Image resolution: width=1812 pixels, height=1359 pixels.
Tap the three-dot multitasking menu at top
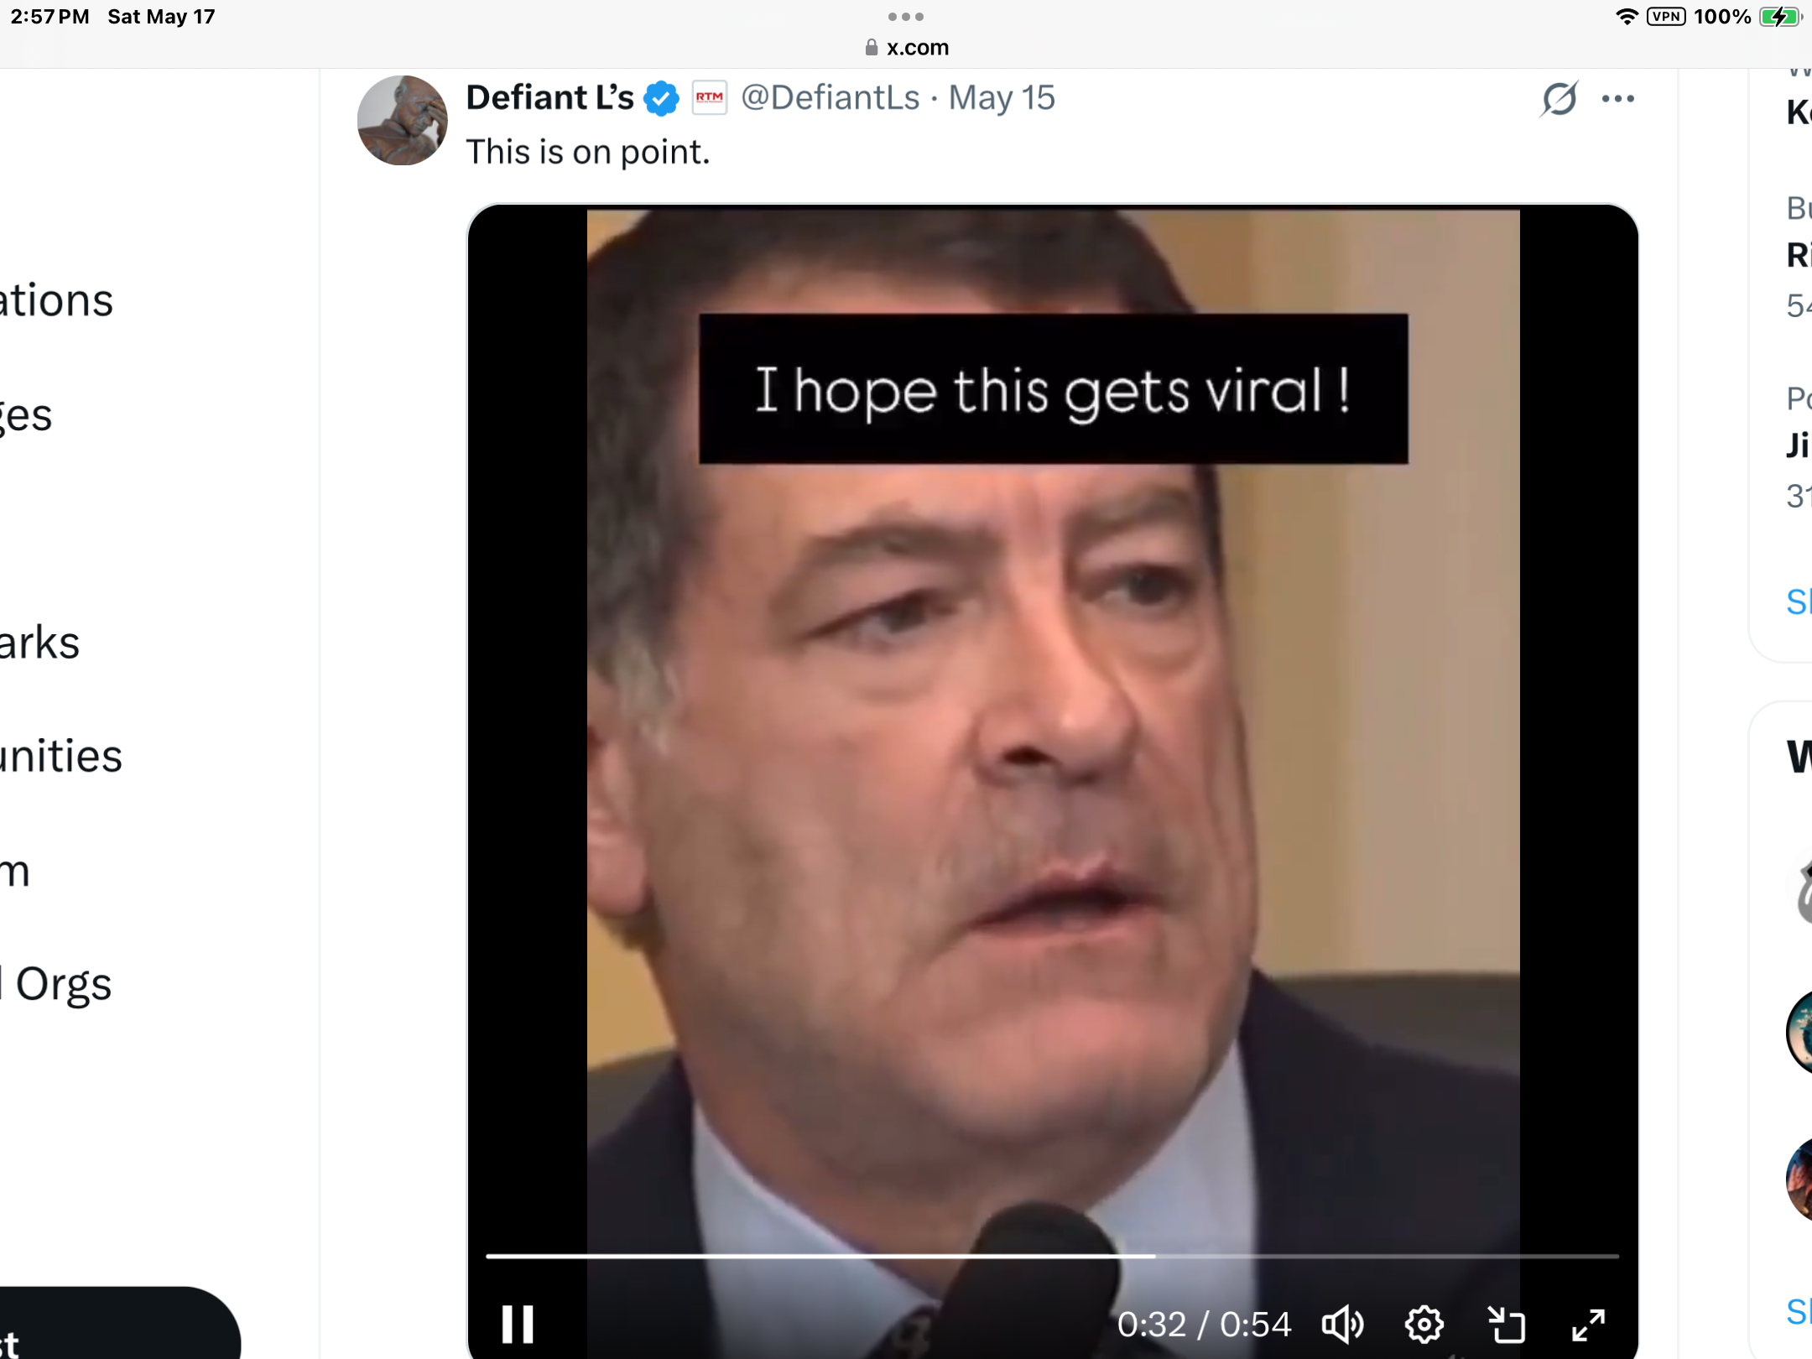point(906,17)
